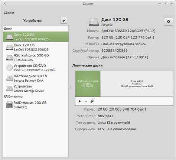Click the large disk icon in header
This screenshot has width=176, height=160.
click(94, 22)
